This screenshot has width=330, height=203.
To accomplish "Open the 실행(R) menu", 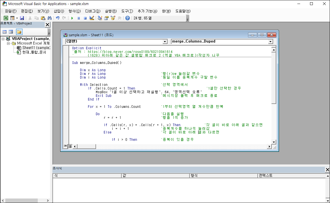I will point(111,11).
